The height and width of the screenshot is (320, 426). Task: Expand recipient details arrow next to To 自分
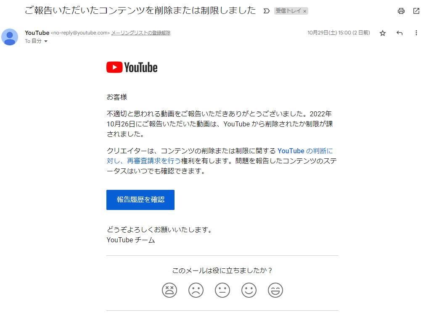(x=46, y=41)
